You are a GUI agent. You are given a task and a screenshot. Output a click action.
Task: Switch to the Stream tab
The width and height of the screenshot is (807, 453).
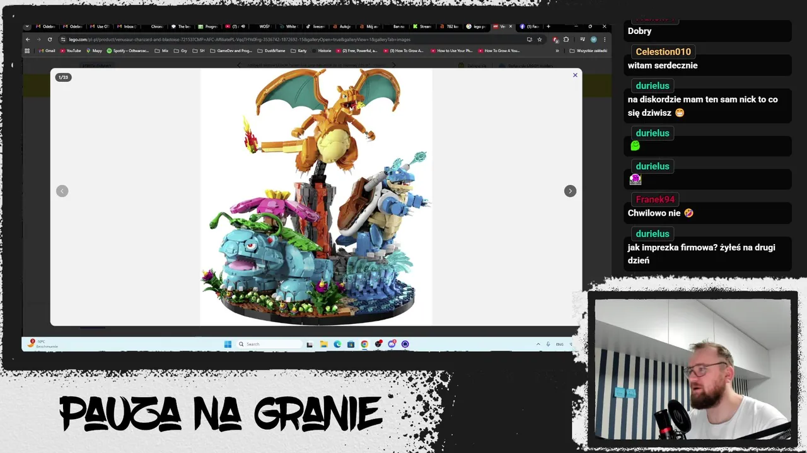click(x=424, y=26)
